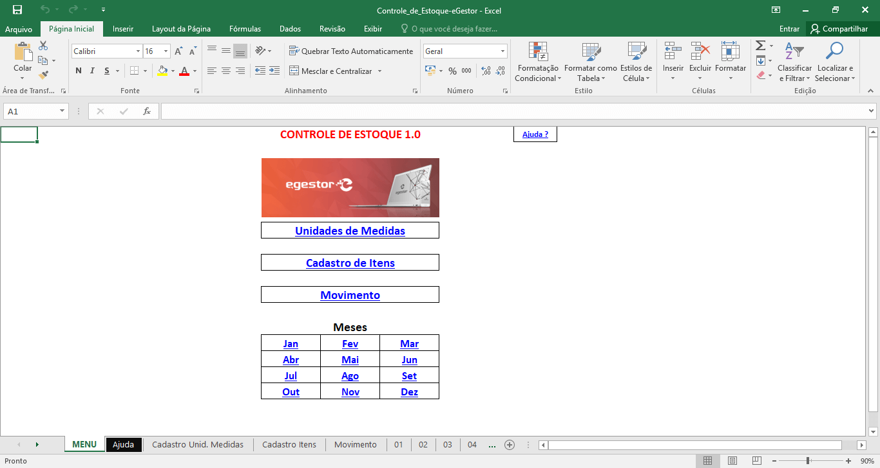
Task: Click the Save icon in title bar
Action: pyautogui.click(x=17, y=10)
